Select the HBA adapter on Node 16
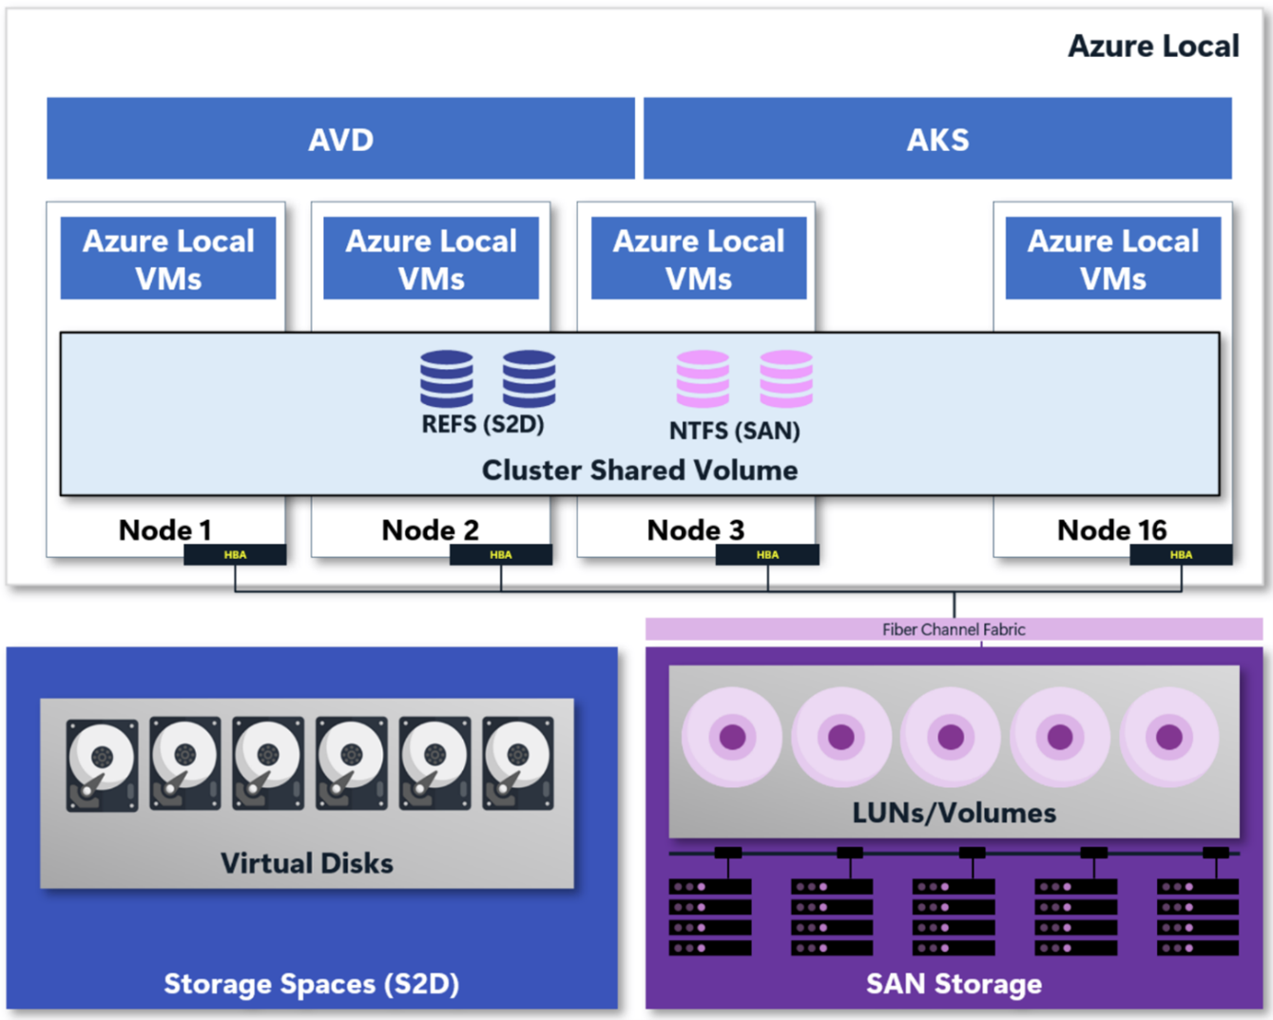This screenshot has height=1020, width=1273. [1181, 554]
